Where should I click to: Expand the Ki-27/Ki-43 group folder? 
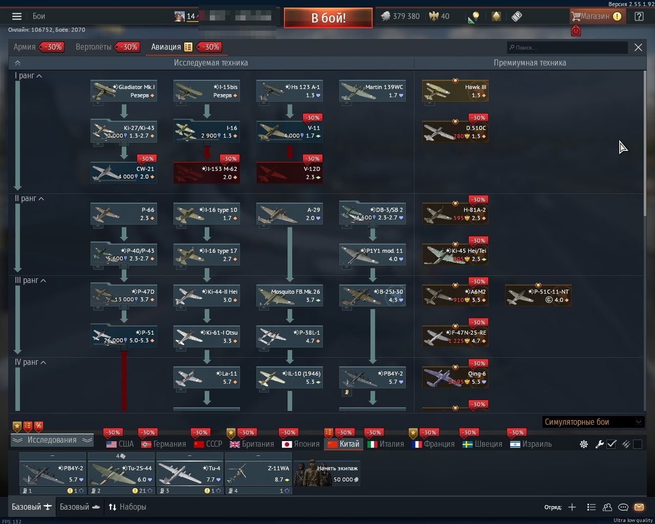tap(124, 132)
